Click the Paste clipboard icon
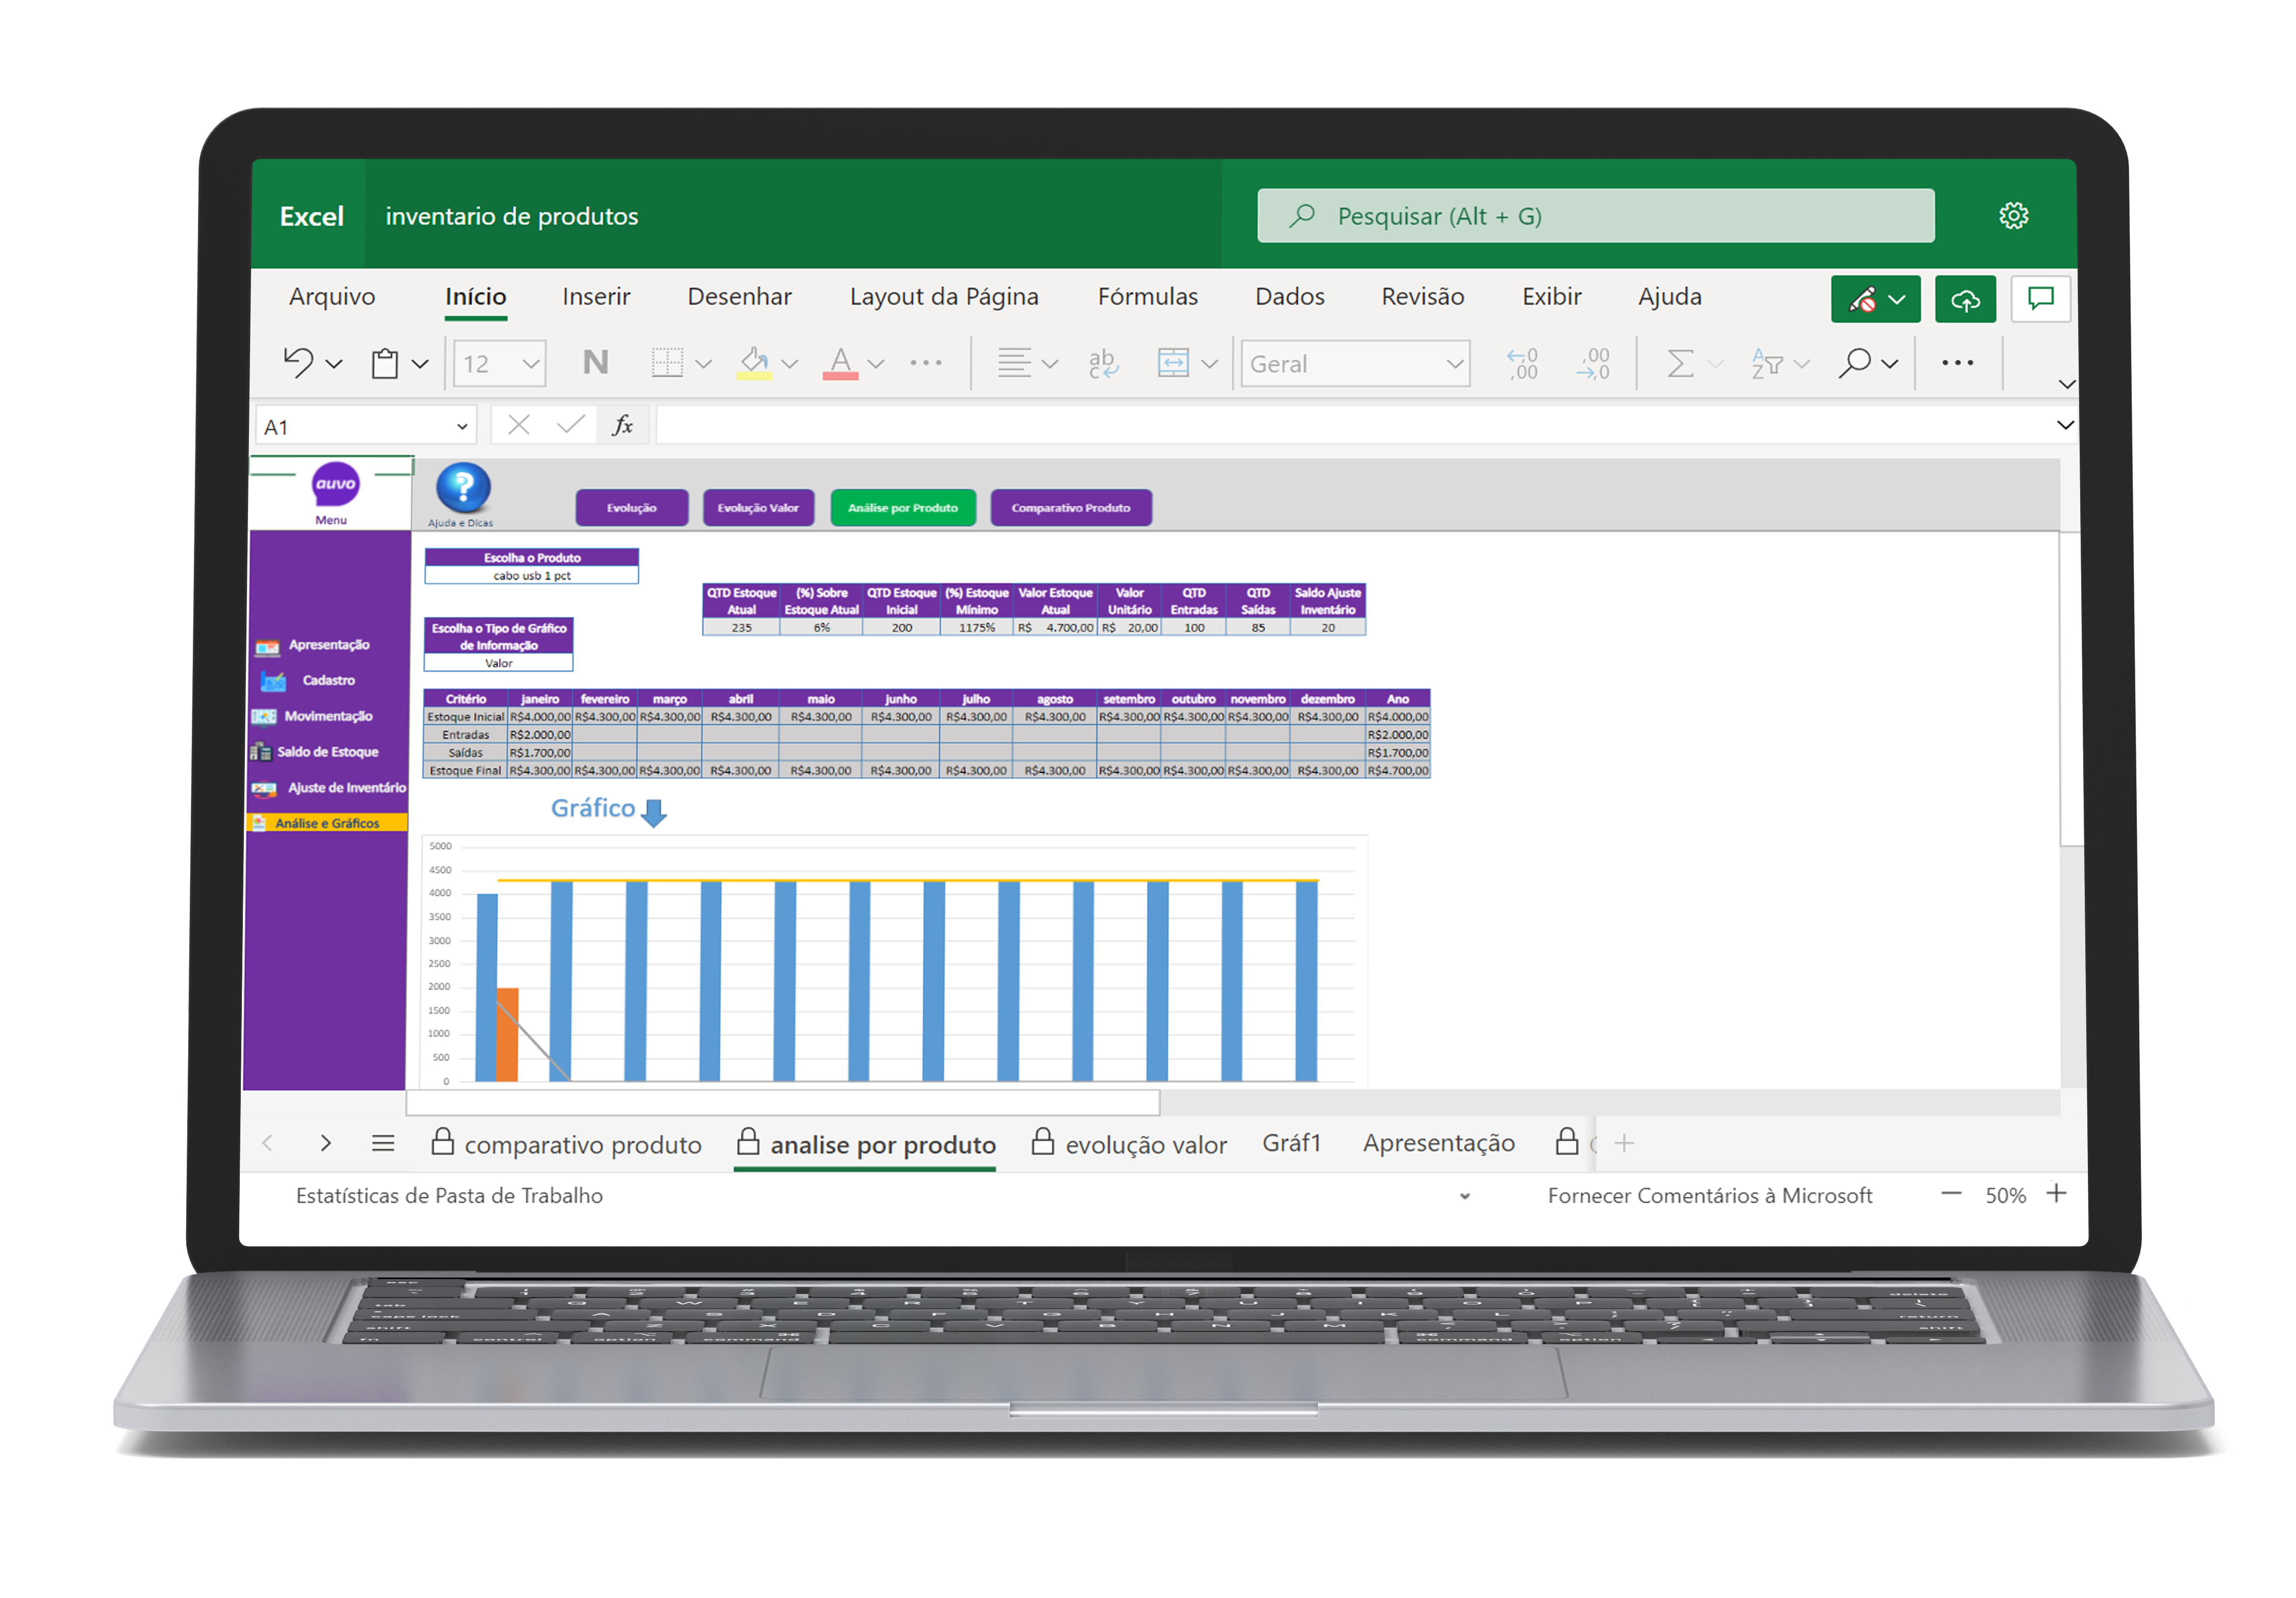The height and width of the screenshot is (1598, 2296). coord(385,363)
